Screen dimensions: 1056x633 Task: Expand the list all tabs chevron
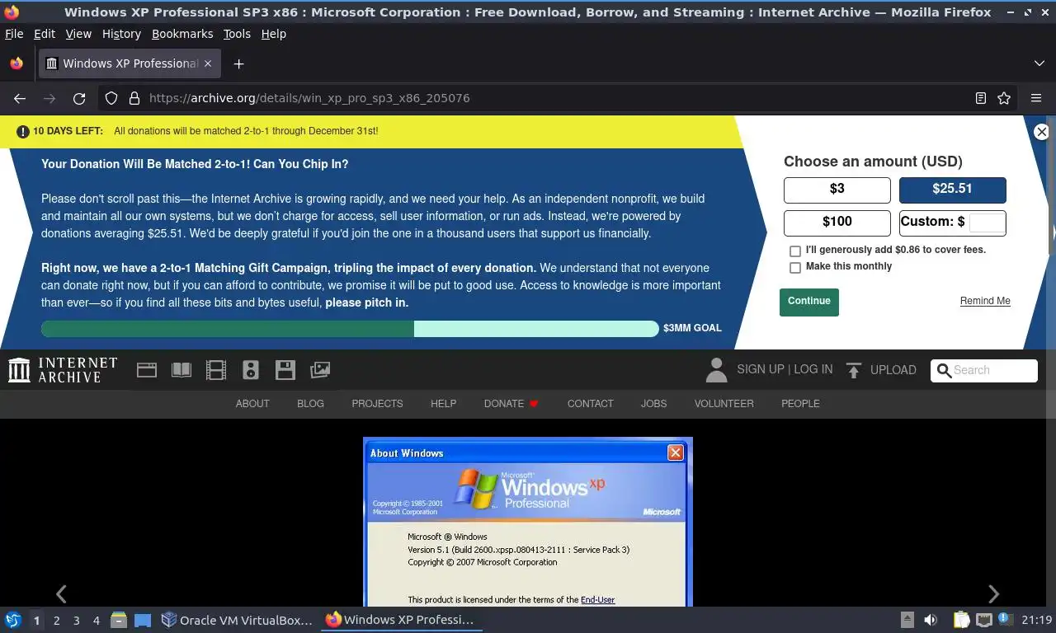click(x=1039, y=63)
